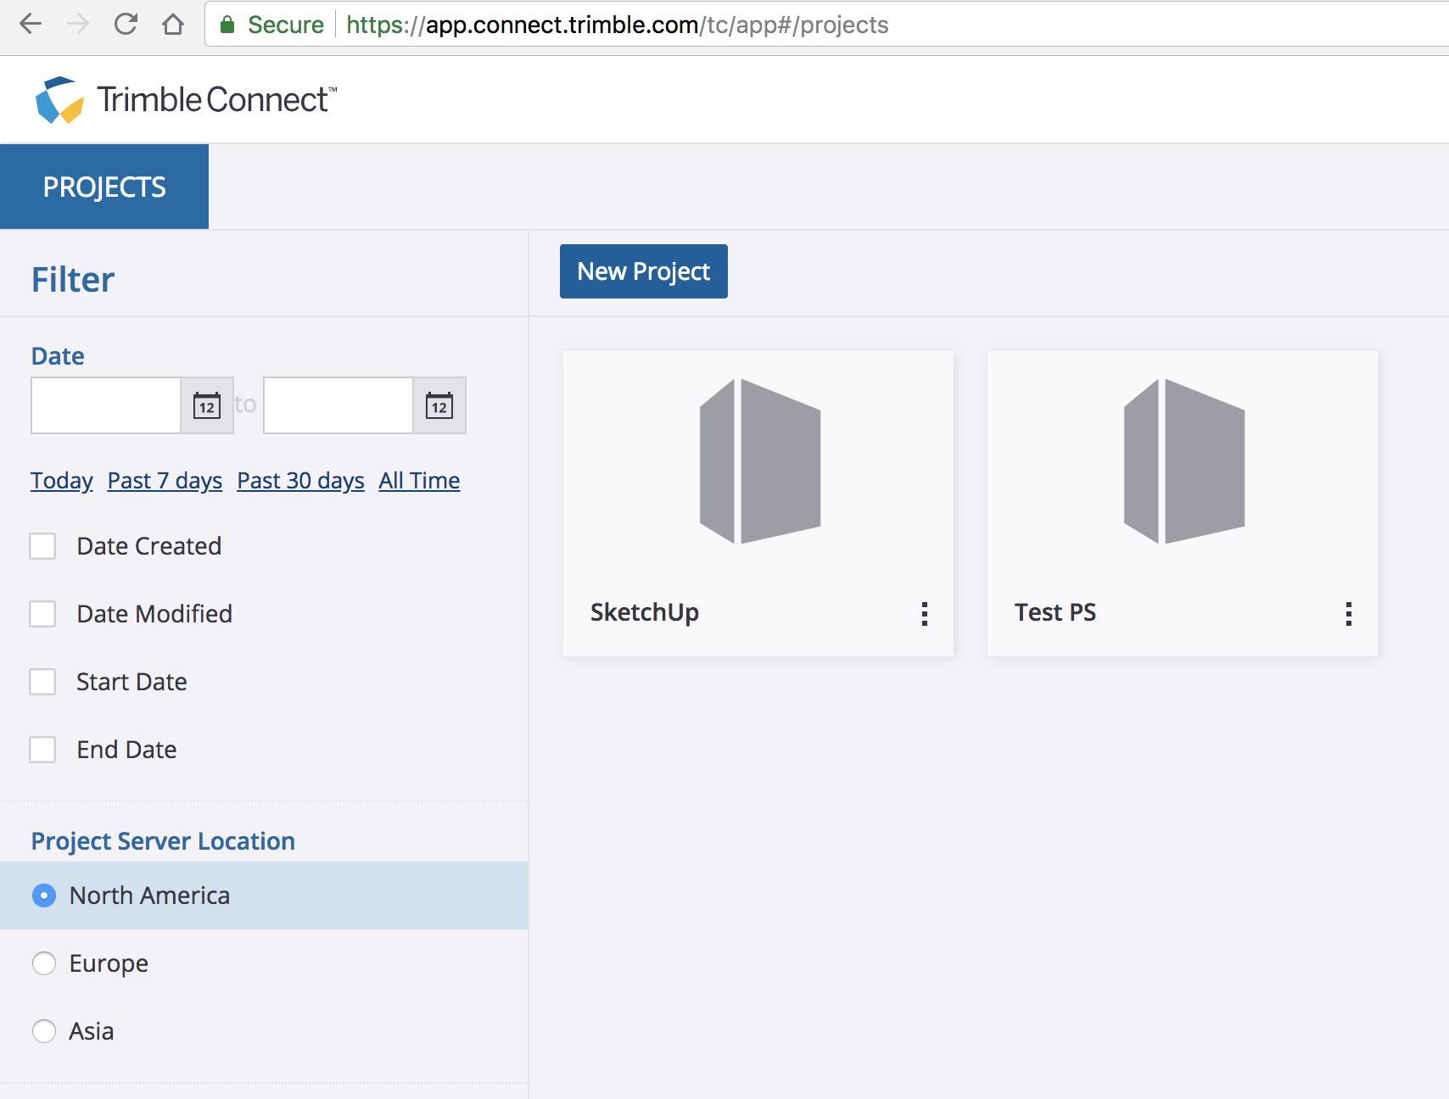Screen dimensions: 1449x1099
Task: Enable the Start Date checkbox
Action: pos(42,682)
